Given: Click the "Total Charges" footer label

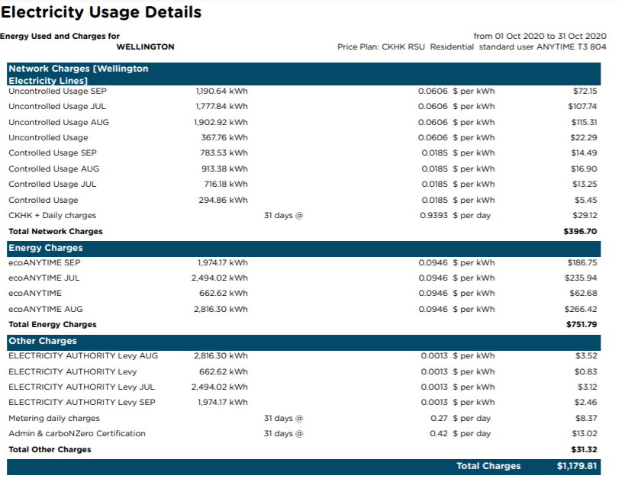Looking at the screenshot, I should pos(488,466).
